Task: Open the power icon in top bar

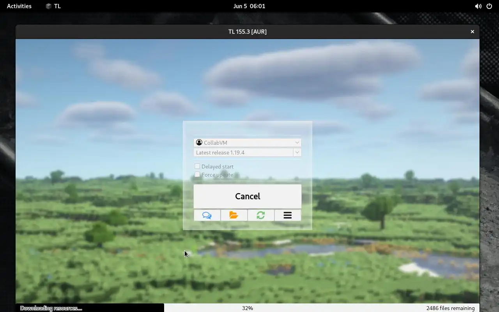Action: pos(489,6)
